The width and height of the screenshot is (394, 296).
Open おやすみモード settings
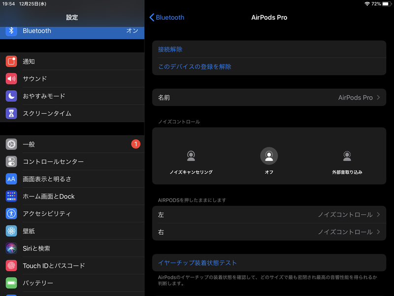click(72, 96)
